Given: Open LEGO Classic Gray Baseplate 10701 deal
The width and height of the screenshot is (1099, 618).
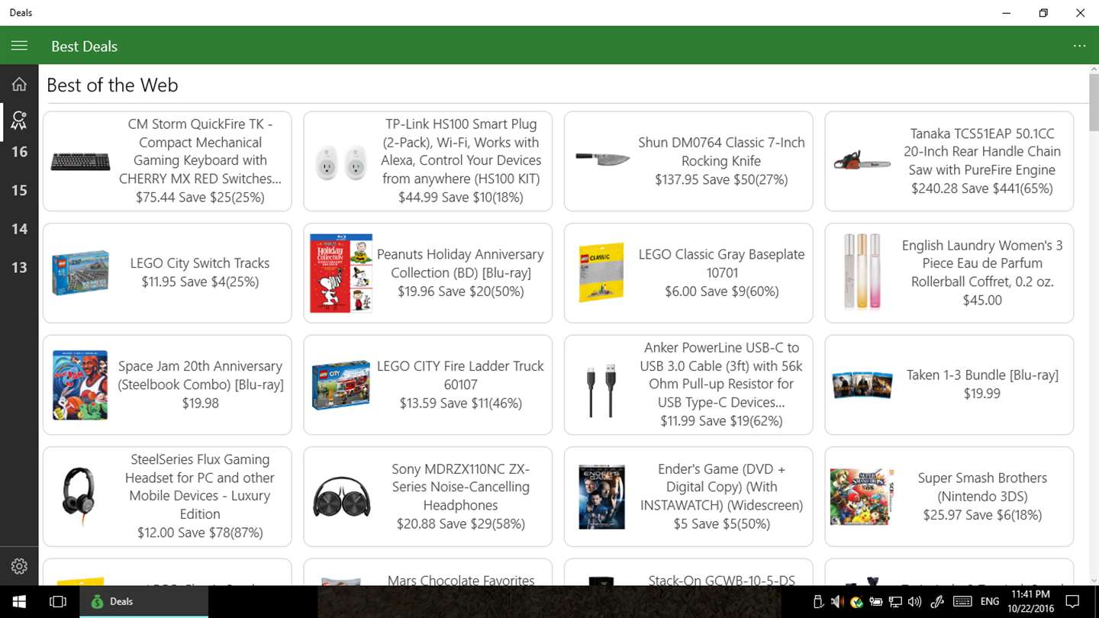Looking at the screenshot, I should pos(688,273).
